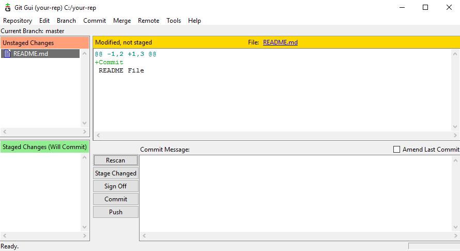Click the Stage Changed button
The width and height of the screenshot is (460, 251).
[116, 173]
